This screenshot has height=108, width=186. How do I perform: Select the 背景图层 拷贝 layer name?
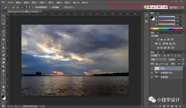point(166,73)
